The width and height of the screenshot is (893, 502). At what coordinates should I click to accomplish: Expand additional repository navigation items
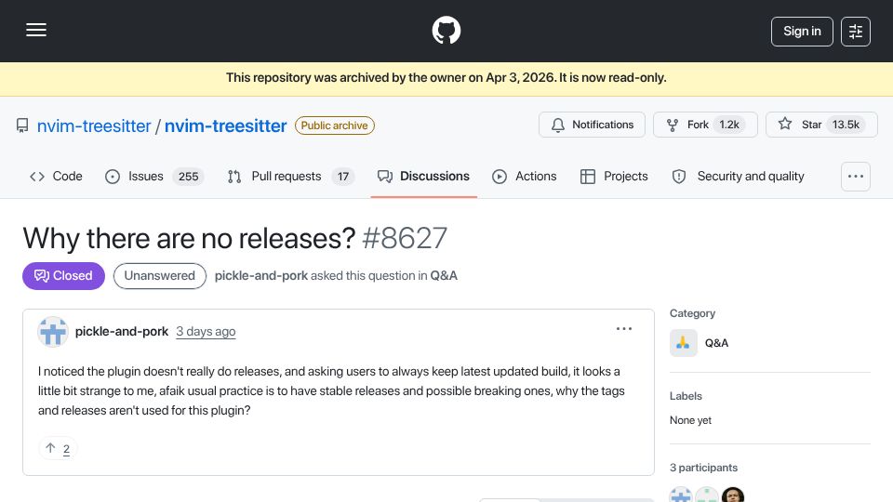856,177
